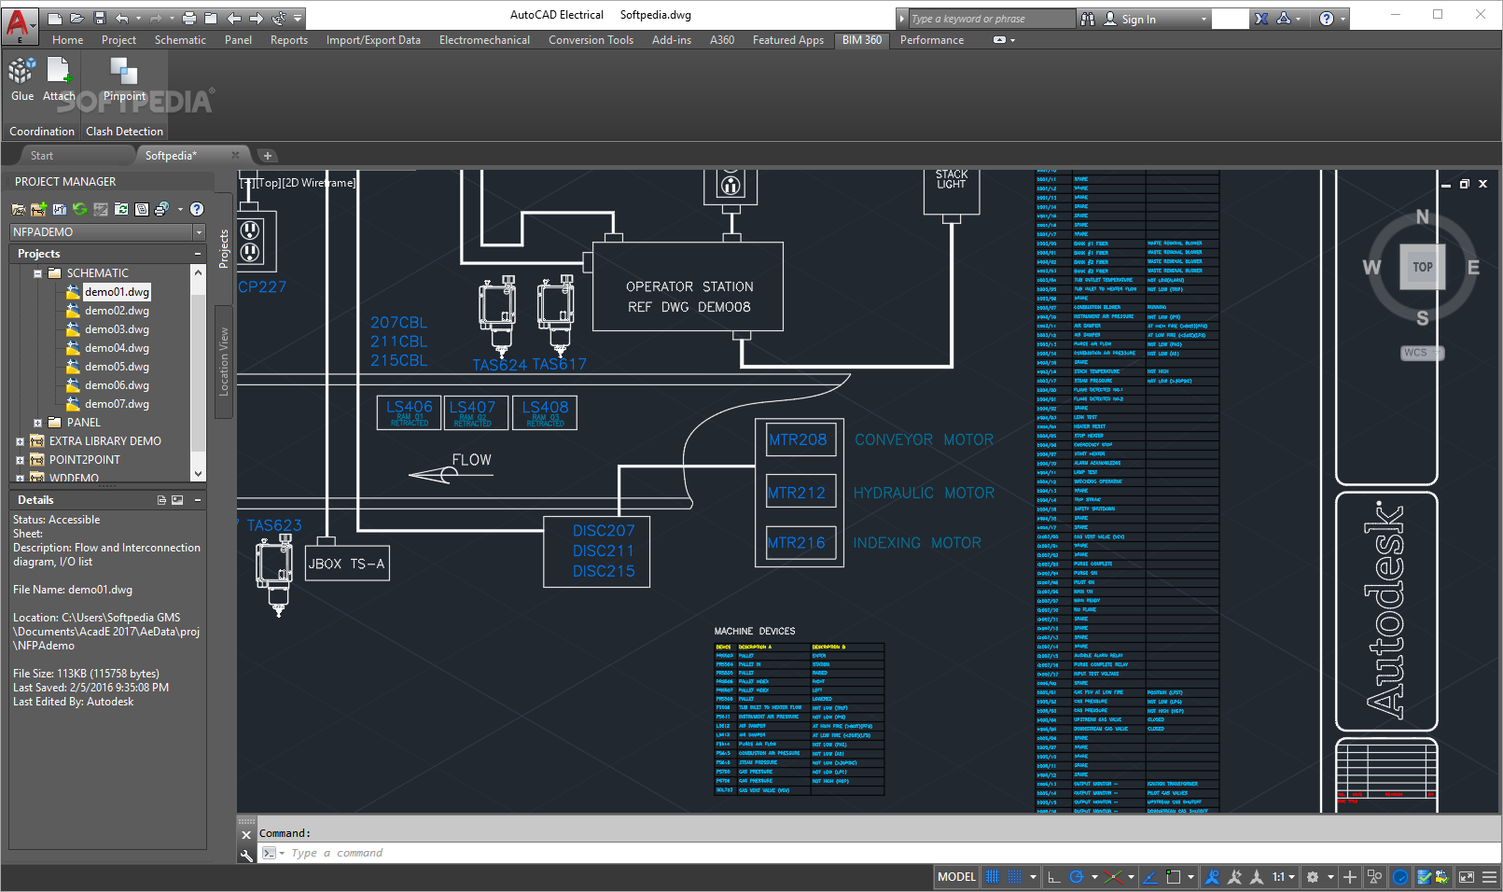
Task: Open the Import/Export Data ribbon tab
Action: (373, 40)
